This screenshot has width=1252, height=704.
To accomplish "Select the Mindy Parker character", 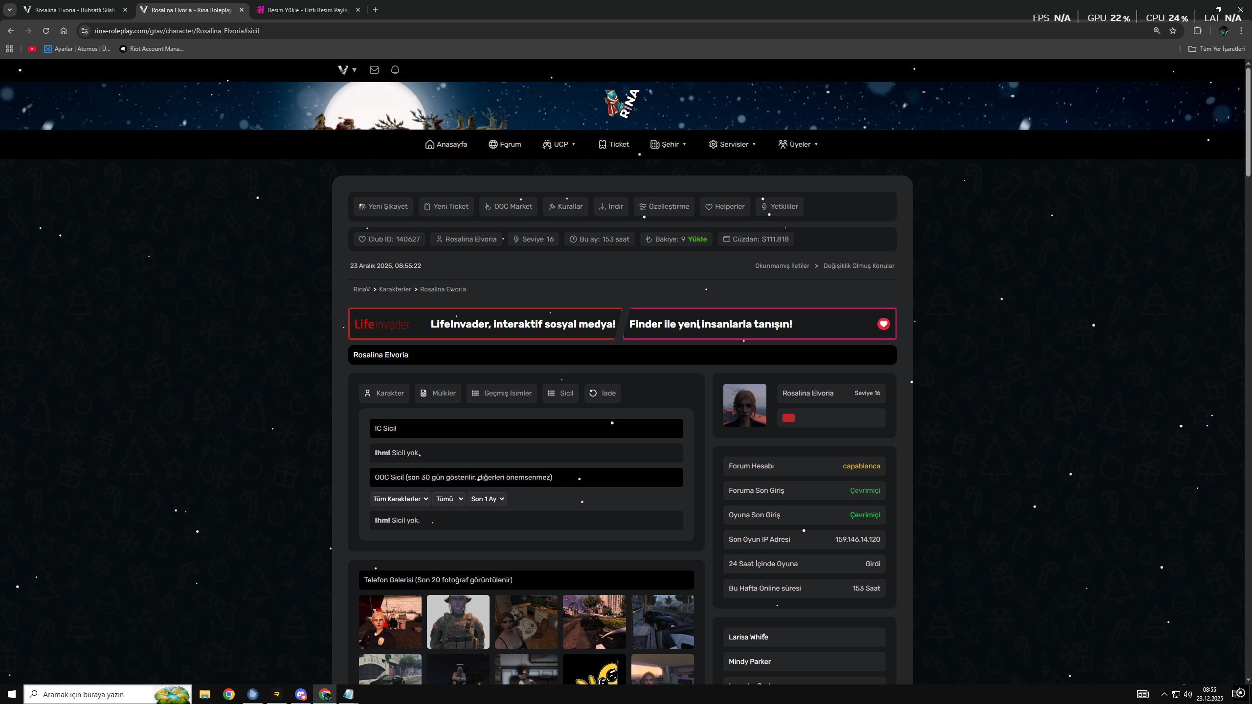I will [805, 661].
